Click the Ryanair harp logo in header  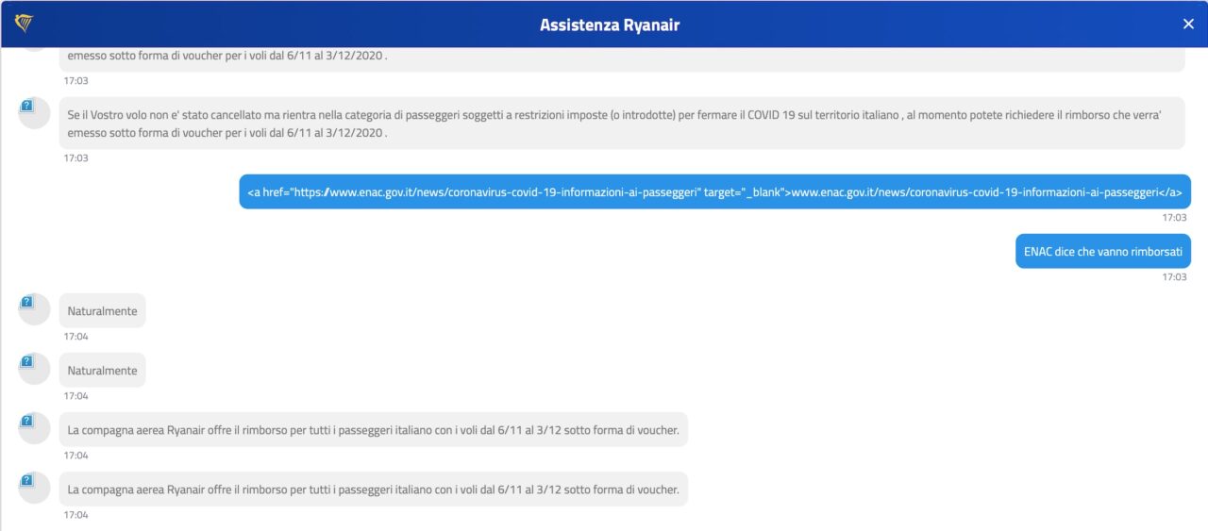(x=23, y=24)
